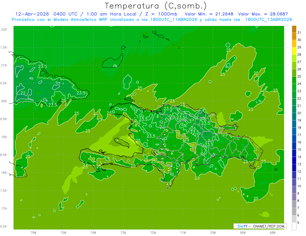Click the yellow 28 degree legend swatch
Image resolution: width=306 pixels, height=236 pixels.
294,51
